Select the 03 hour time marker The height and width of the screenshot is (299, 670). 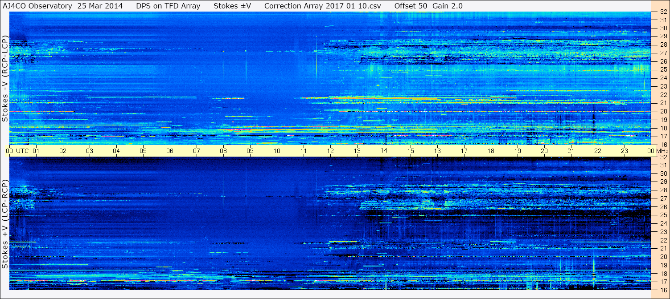click(x=90, y=151)
